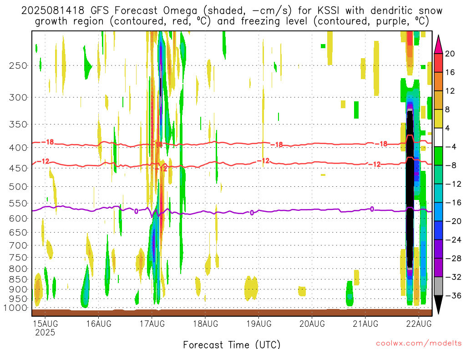Click the Forecast Time (UTC) axis title

[232, 344]
